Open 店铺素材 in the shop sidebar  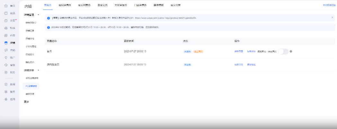pyautogui.click(x=30, y=54)
